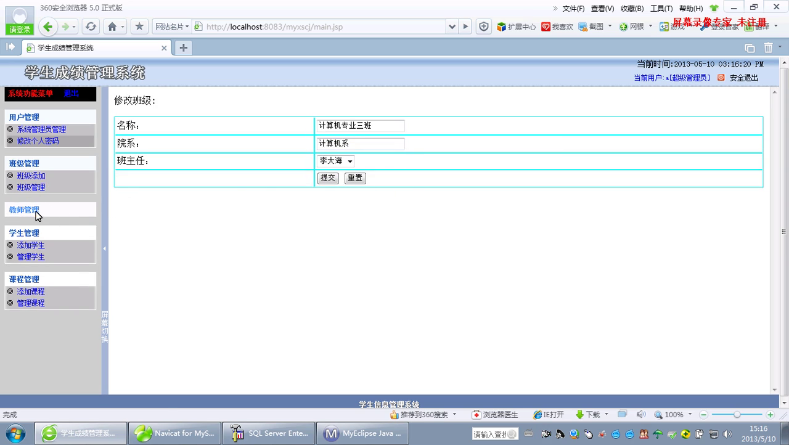Switch to SQL Server Enterprise taskbar item
Viewport: 789px width, 445px height.
(x=269, y=433)
